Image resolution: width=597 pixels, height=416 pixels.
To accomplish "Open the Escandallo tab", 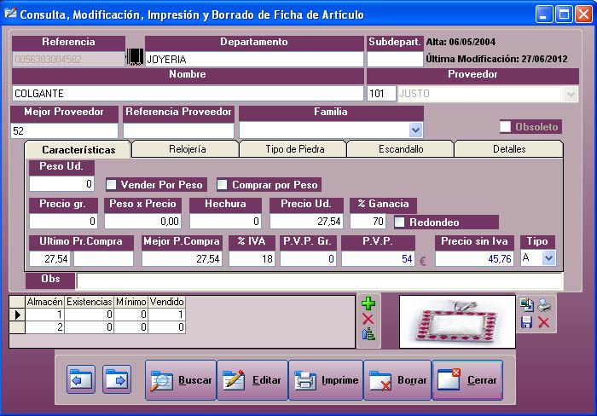I will point(400,149).
